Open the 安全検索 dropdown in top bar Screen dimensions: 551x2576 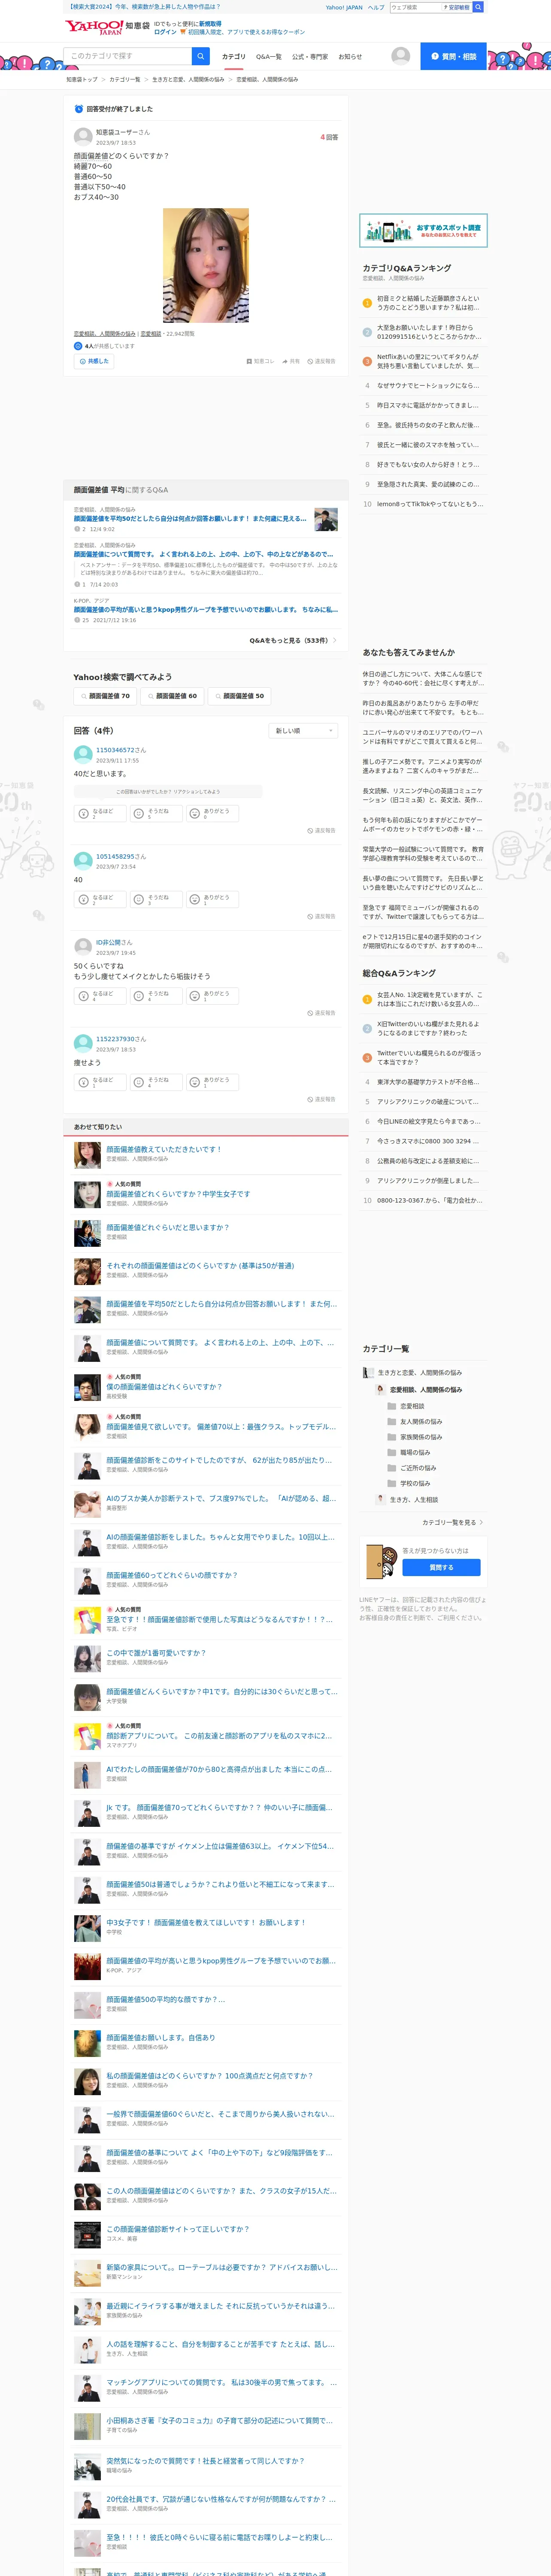457,7
